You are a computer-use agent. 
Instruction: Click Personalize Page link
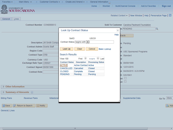[159, 15]
